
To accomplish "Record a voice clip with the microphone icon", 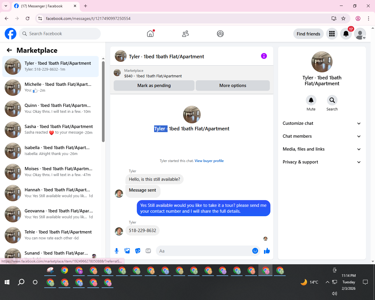I will (x=117, y=251).
